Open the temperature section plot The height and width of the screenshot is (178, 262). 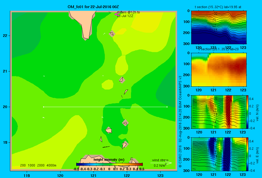219,27
